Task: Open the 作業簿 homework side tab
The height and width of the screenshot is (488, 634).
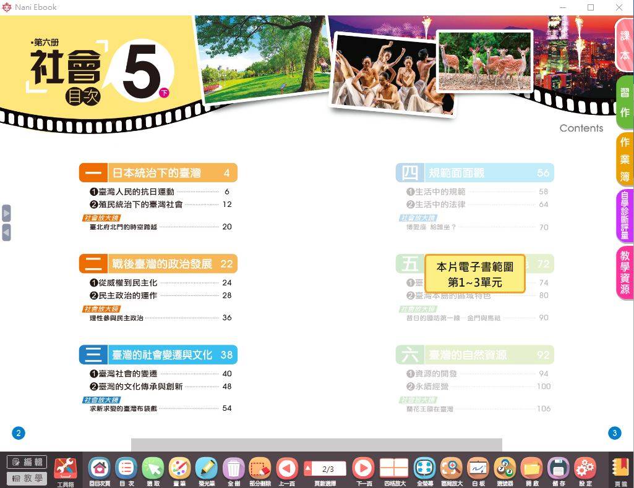Action: [625, 159]
